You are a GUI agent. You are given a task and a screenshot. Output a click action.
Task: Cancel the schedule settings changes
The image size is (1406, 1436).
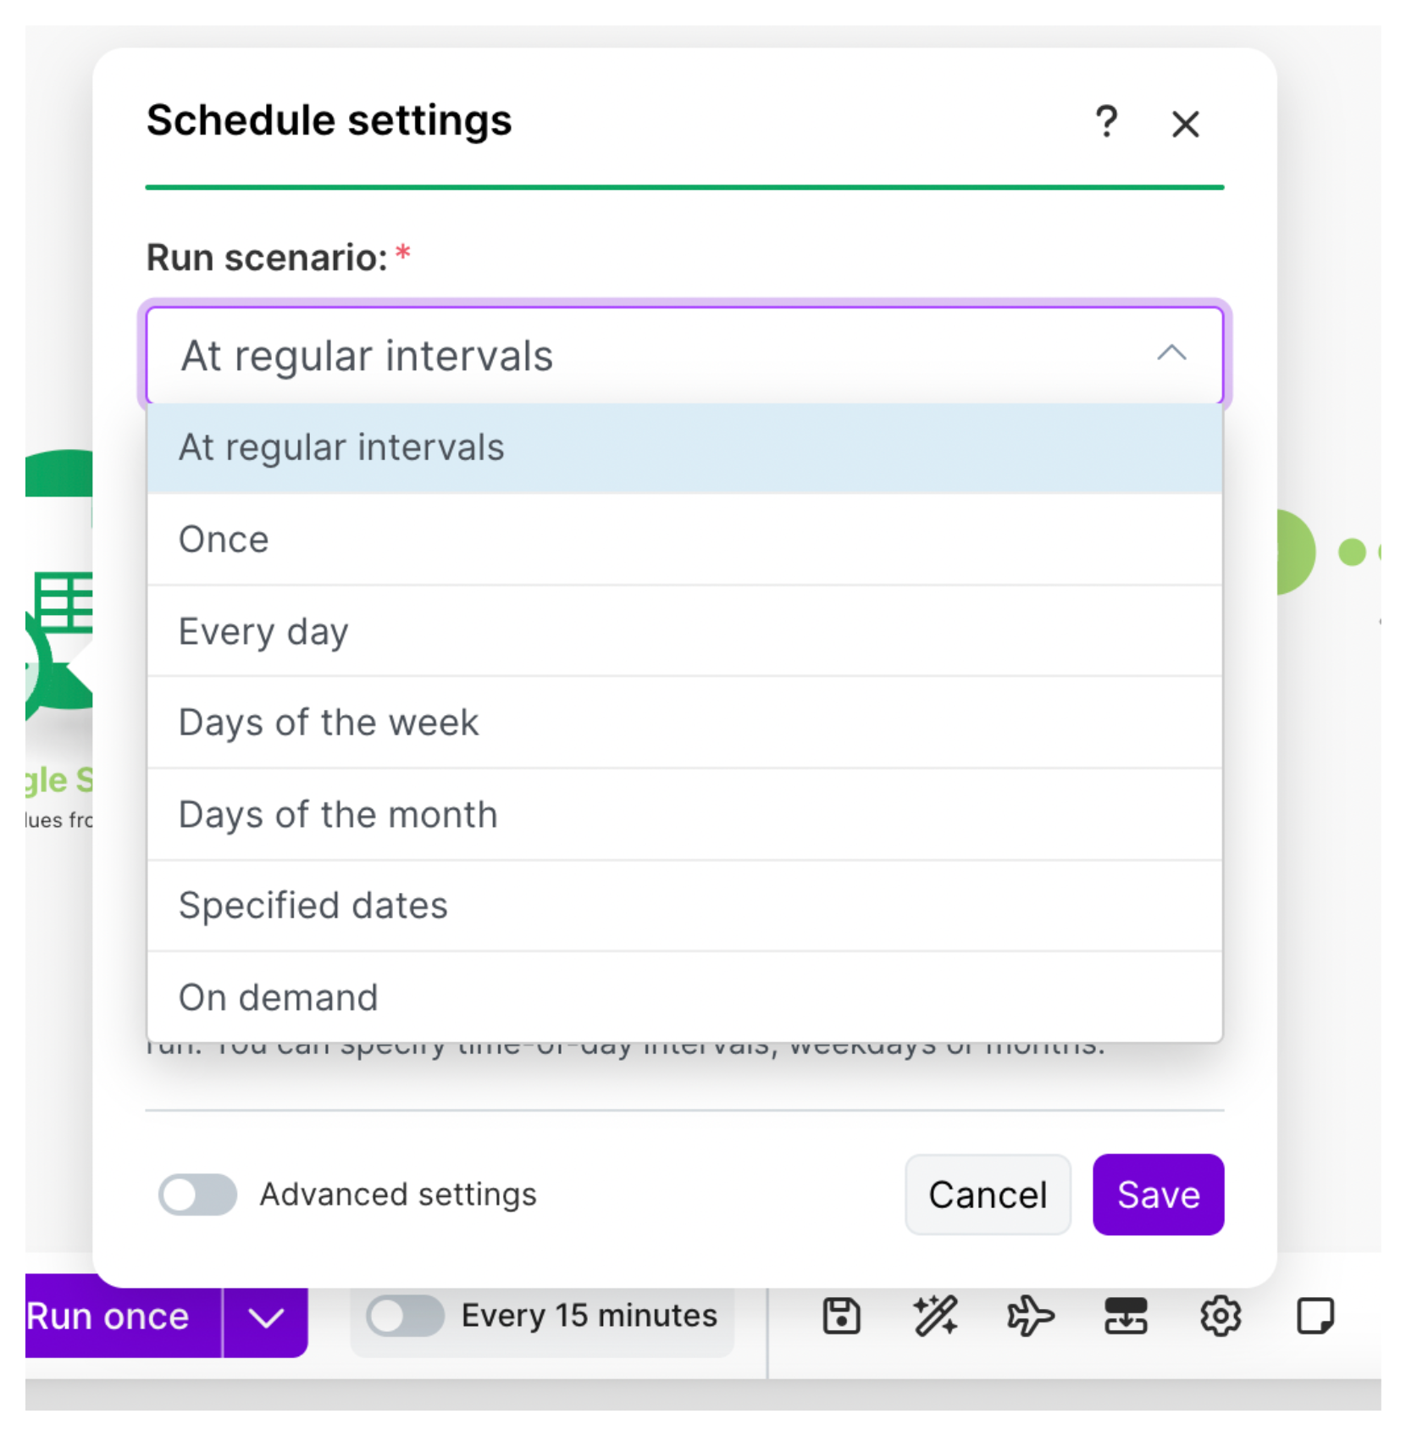click(988, 1195)
